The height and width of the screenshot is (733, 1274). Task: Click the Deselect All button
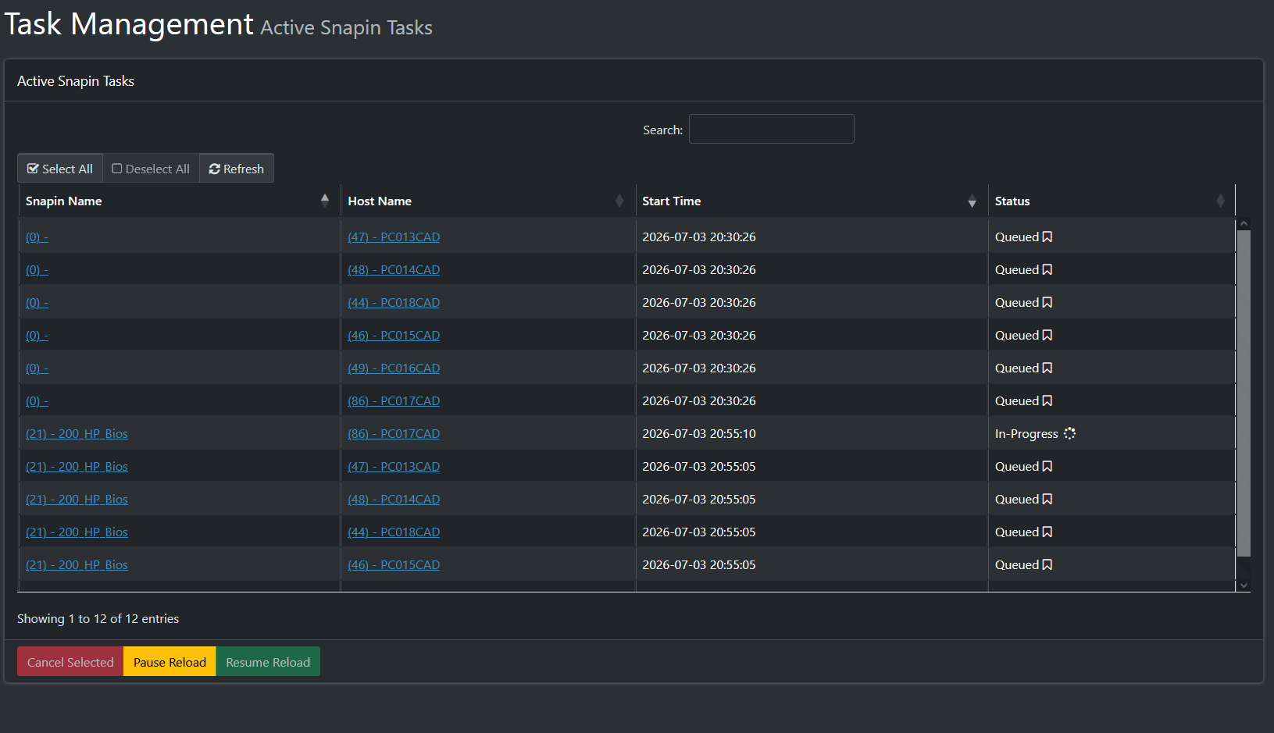pyautogui.click(x=151, y=169)
